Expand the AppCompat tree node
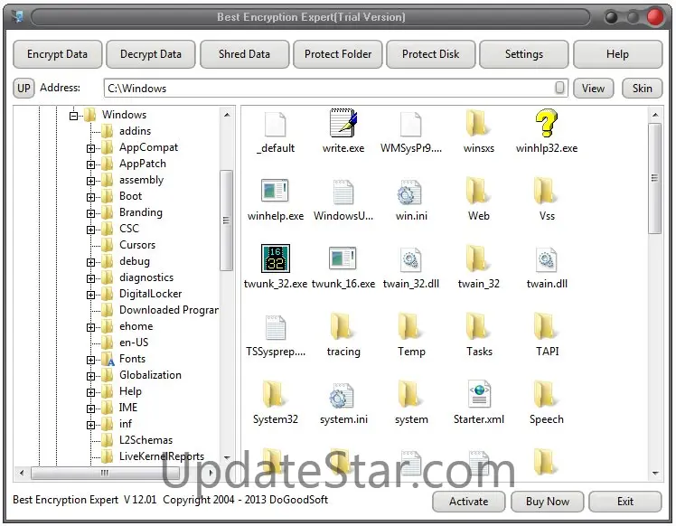The image size is (676, 526). pyautogui.click(x=90, y=148)
